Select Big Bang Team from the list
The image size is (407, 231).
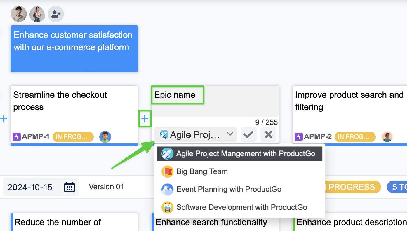pyautogui.click(x=202, y=171)
